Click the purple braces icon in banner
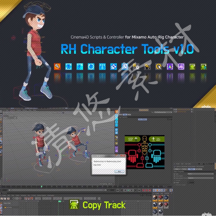Screen dimensions: 216x216 [170, 66]
